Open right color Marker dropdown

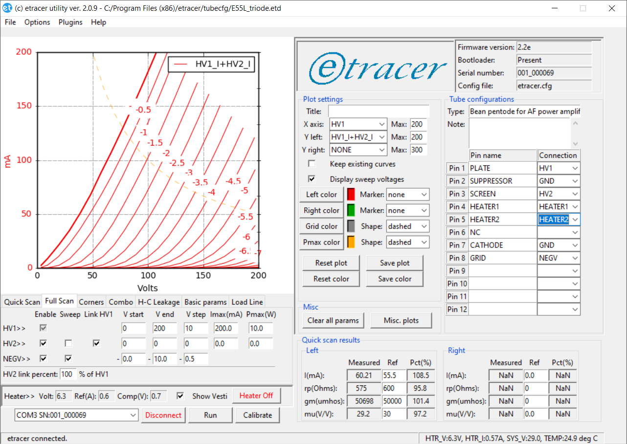pyautogui.click(x=407, y=210)
